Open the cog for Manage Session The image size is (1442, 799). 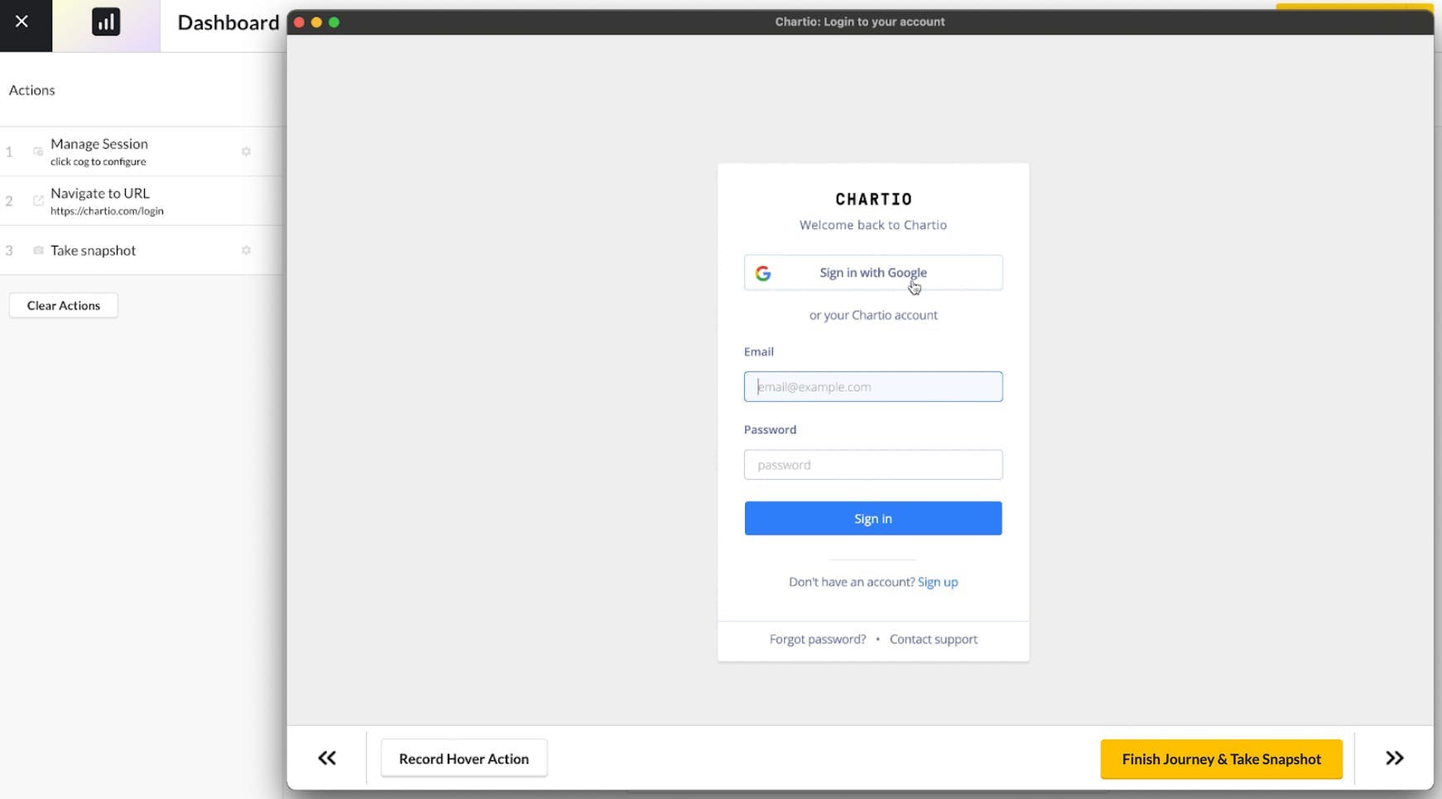(246, 151)
